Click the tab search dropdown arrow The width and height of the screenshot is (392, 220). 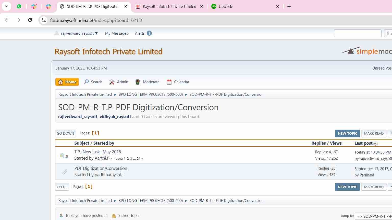pyautogui.click(x=6, y=6)
